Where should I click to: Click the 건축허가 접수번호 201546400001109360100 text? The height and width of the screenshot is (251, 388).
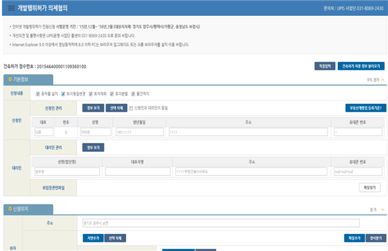pos(45,67)
